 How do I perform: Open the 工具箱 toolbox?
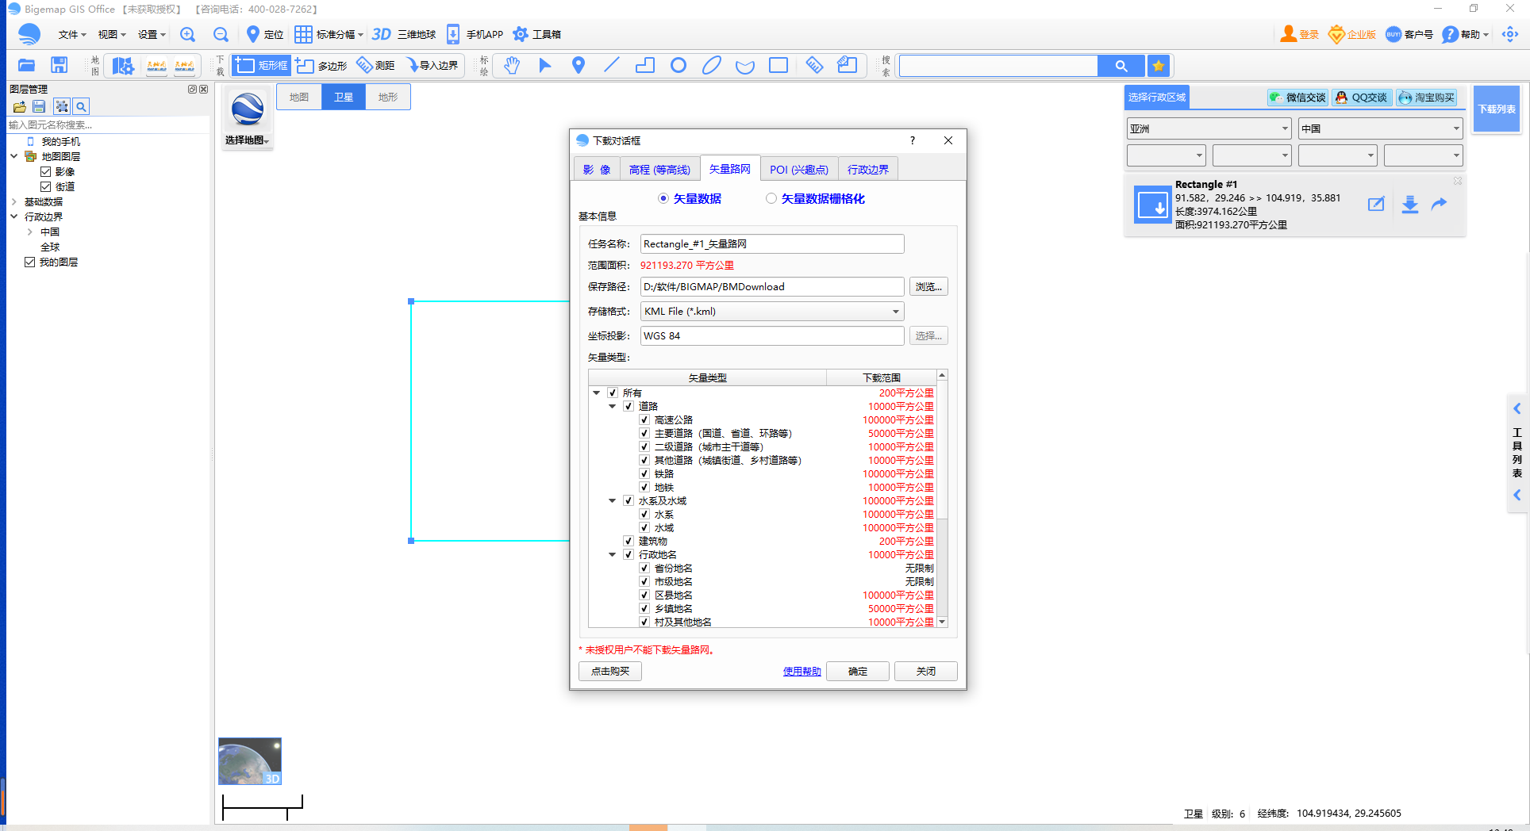pos(537,34)
